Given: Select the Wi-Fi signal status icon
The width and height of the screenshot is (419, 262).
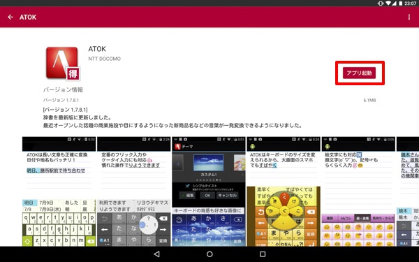Looking at the screenshot, I should coord(388,3).
